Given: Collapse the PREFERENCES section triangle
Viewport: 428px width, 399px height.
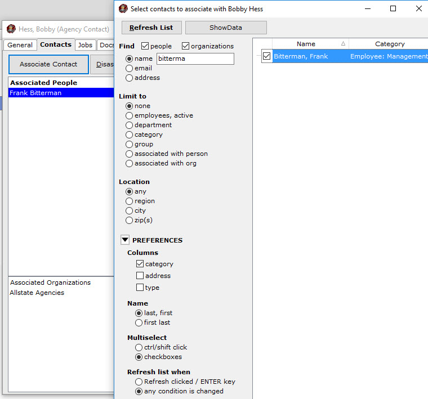Looking at the screenshot, I should tap(125, 240).
